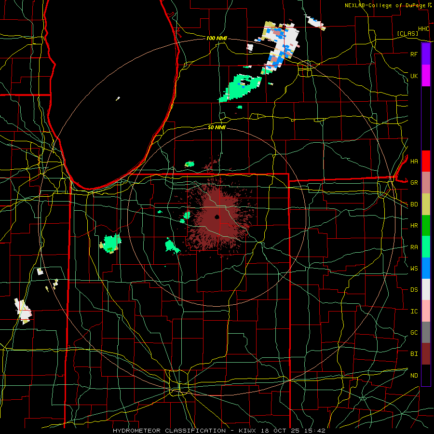Click the RF legend label

(x=414, y=54)
